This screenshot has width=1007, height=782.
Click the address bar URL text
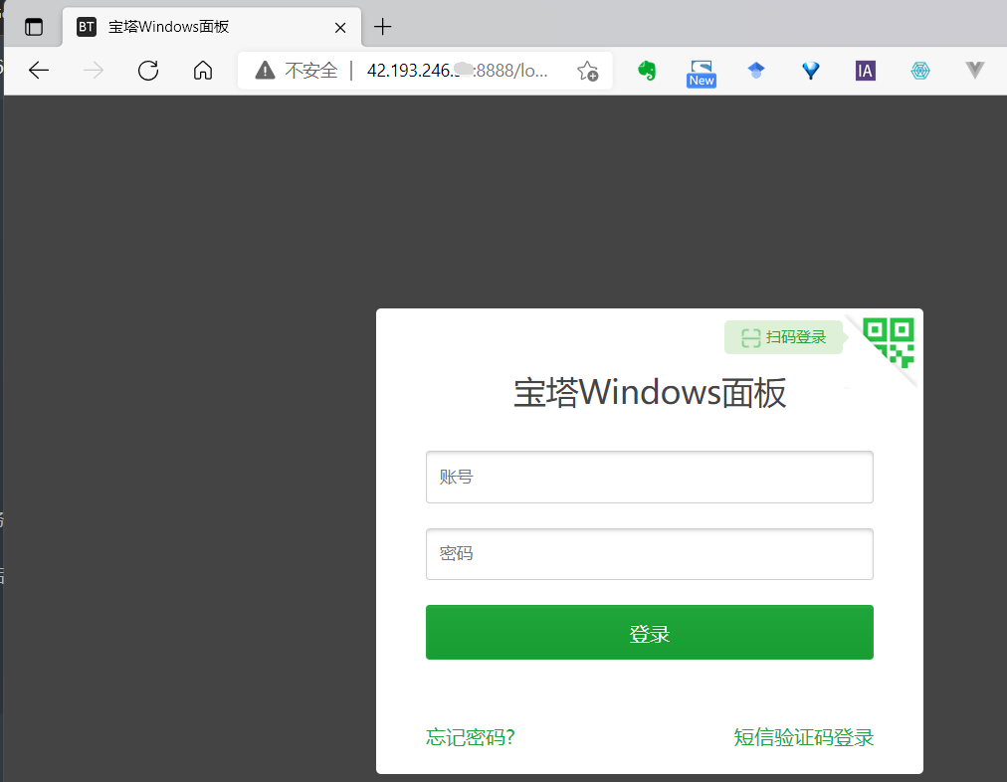[458, 71]
